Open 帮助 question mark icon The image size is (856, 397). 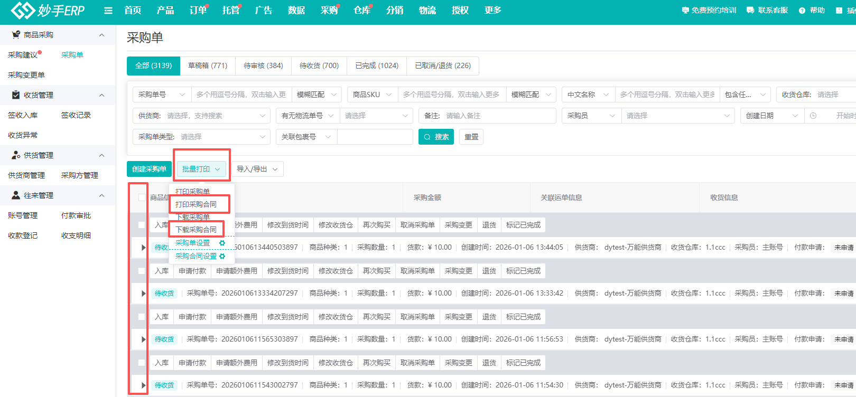[x=802, y=11]
